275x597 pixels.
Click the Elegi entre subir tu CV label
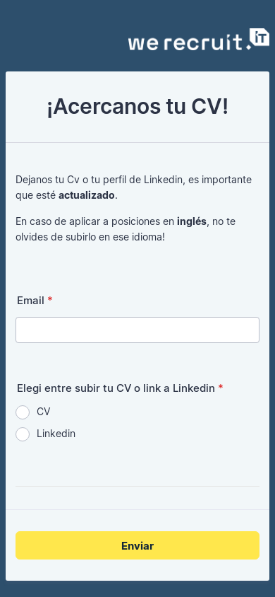[x=116, y=388]
